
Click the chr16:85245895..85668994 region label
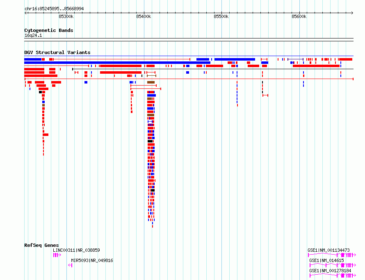click(x=54, y=9)
